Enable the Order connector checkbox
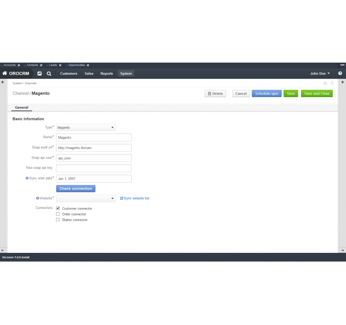The width and height of the screenshot is (346, 325). [x=58, y=214]
